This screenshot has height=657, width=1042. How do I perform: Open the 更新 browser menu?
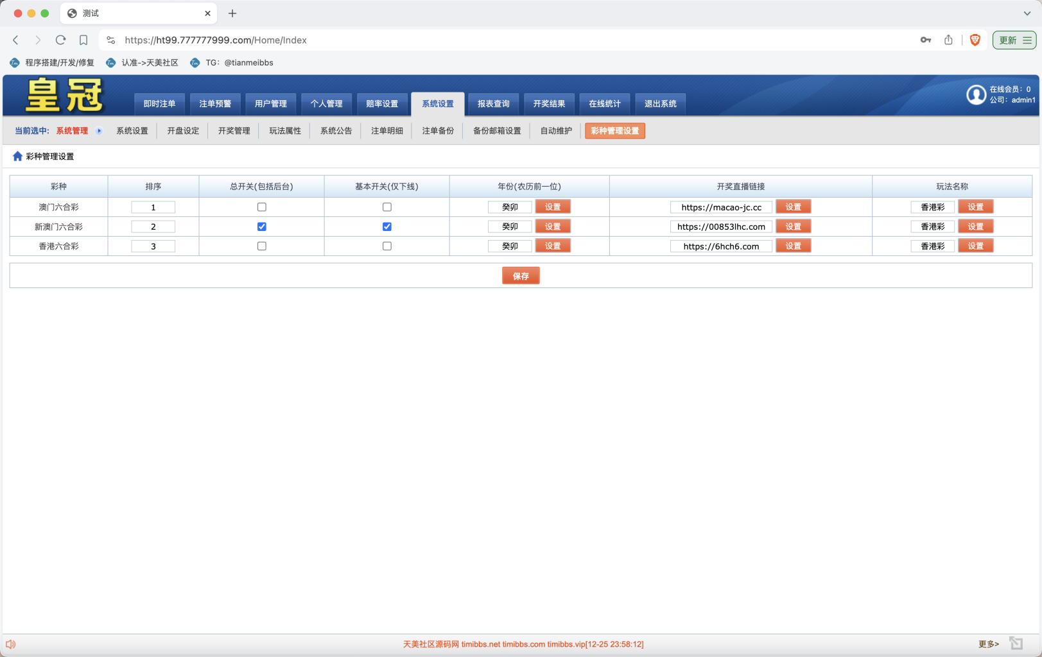[1014, 40]
